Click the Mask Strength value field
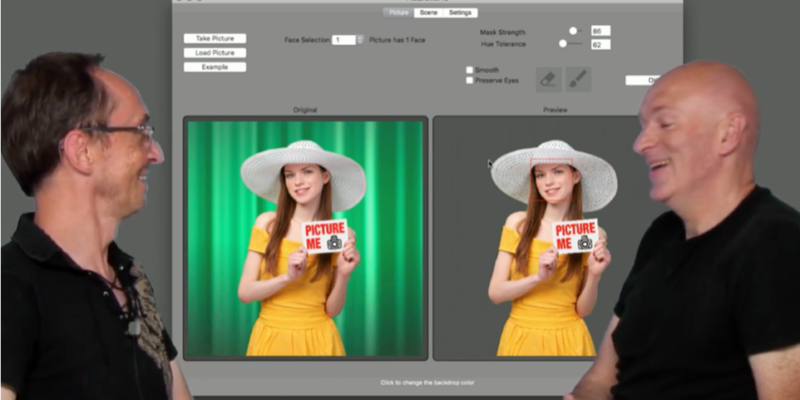 click(x=600, y=31)
